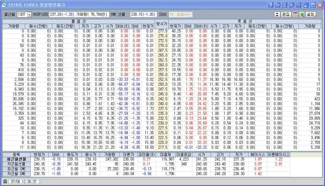
Task: Click the 콜옵션 section header
Action: pos(78,22)
